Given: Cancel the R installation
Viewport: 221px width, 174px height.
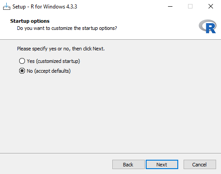Looking at the screenshot, I should 200,165.
